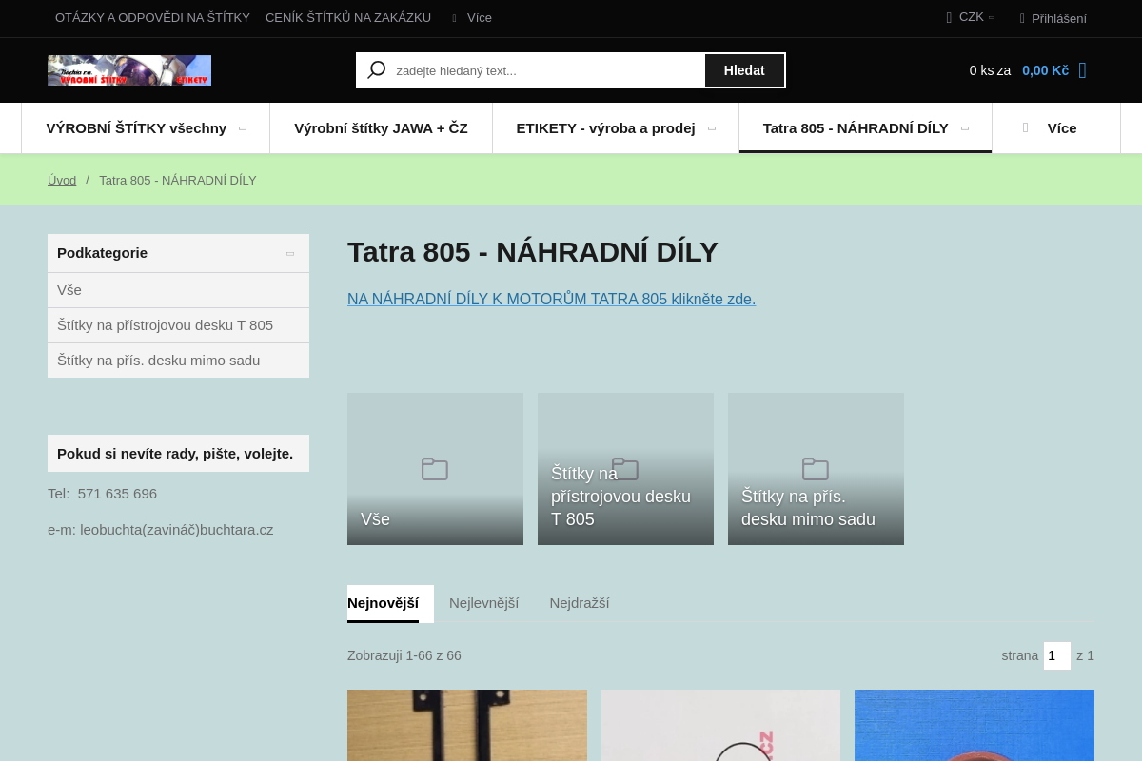This screenshot has height=761, width=1142.
Task: Open the shopping cart icon
Action: [1082, 70]
